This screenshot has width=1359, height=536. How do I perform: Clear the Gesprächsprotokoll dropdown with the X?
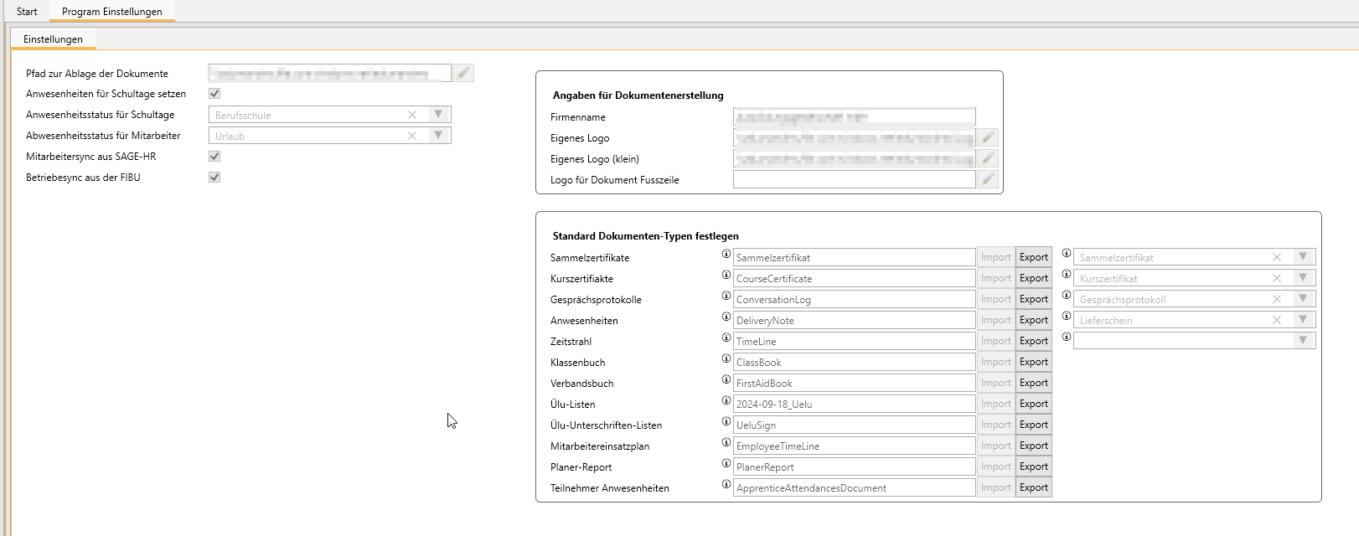click(1277, 299)
